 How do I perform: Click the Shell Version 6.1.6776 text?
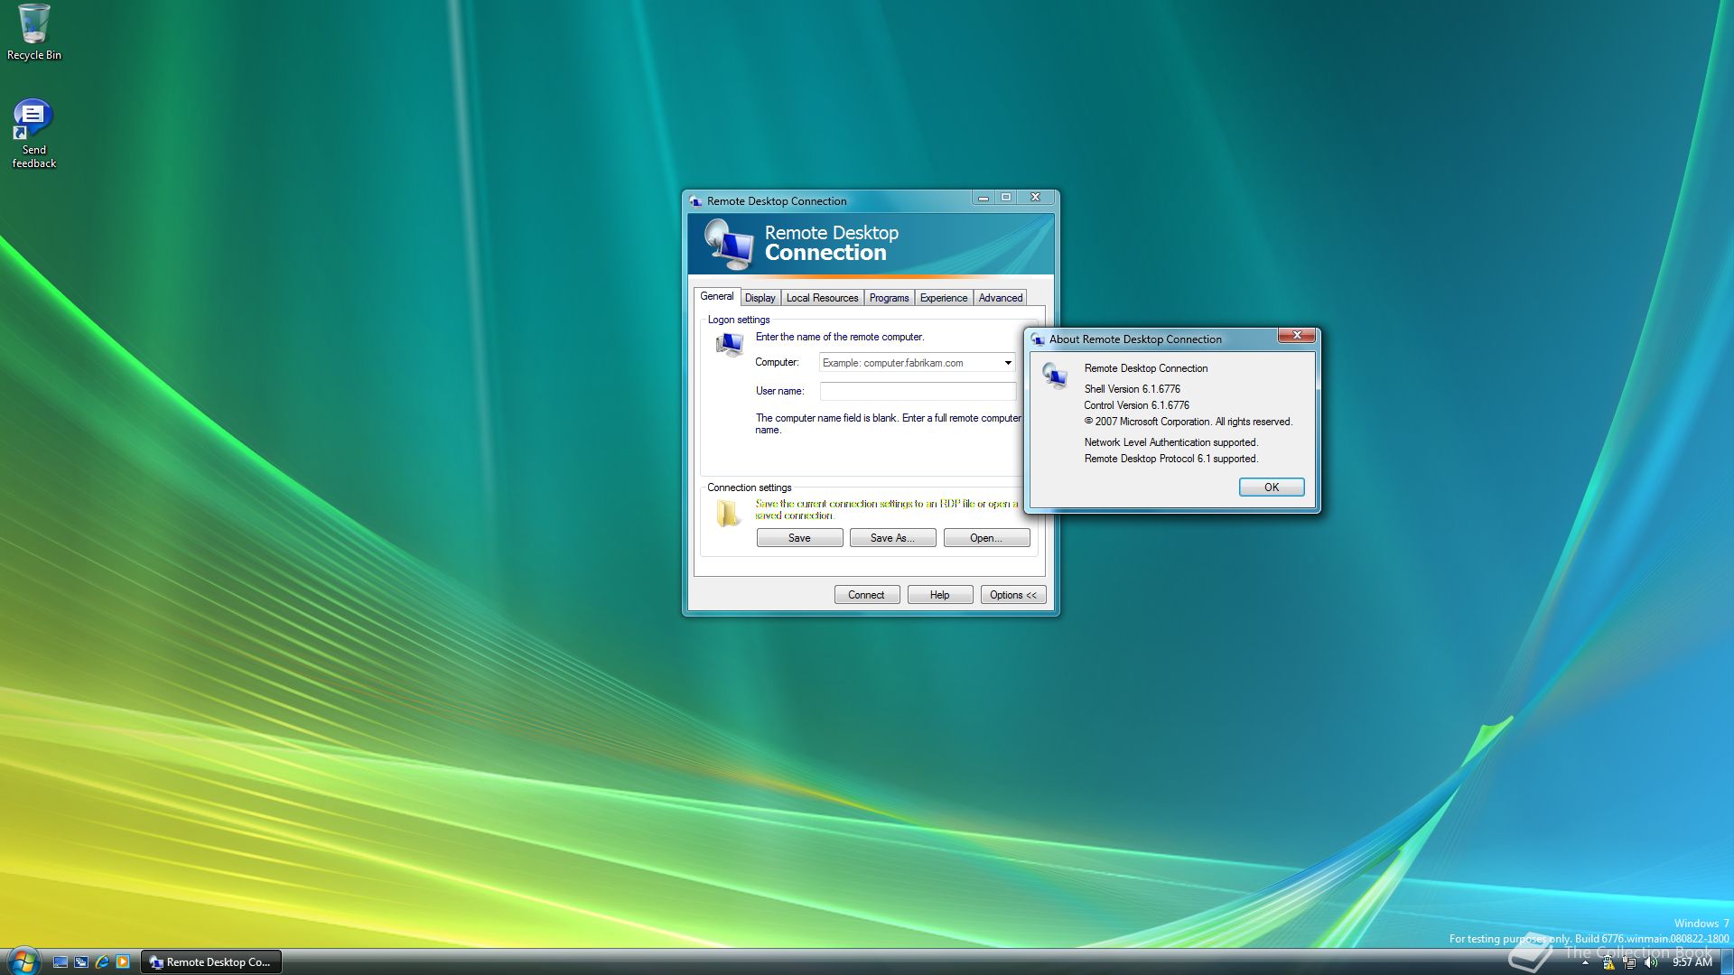pyautogui.click(x=1132, y=389)
